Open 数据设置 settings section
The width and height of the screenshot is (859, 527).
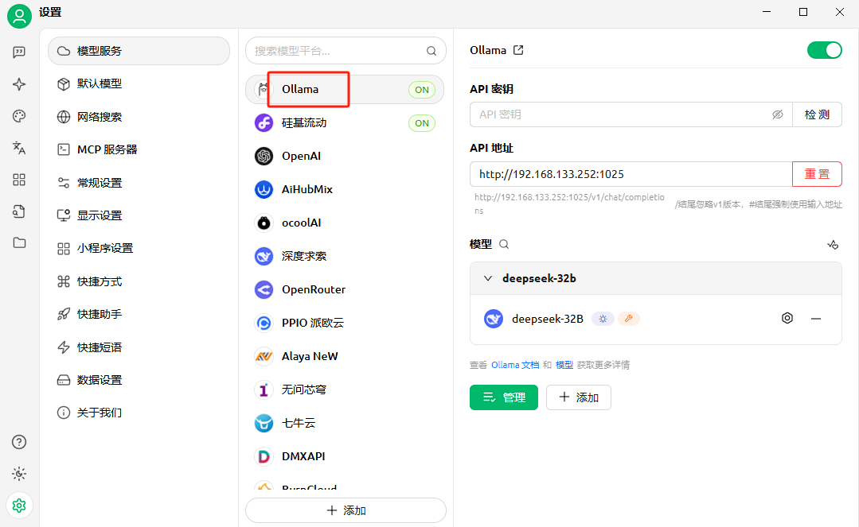(139, 380)
